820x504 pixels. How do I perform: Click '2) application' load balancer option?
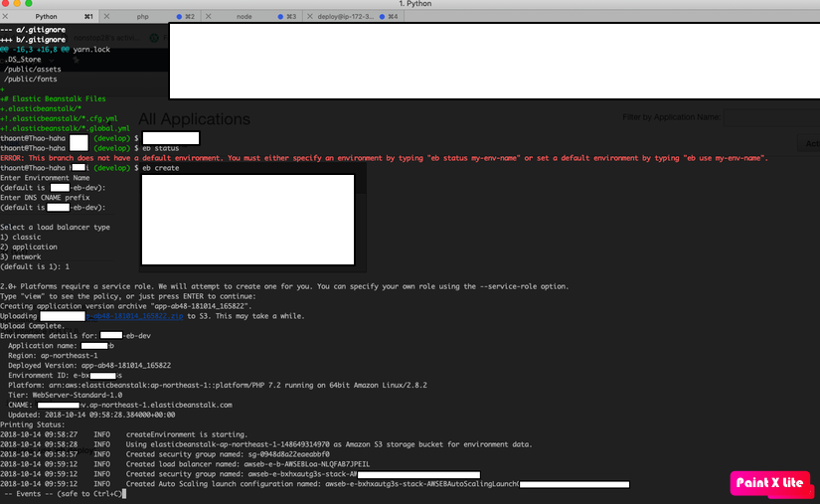(29, 247)
